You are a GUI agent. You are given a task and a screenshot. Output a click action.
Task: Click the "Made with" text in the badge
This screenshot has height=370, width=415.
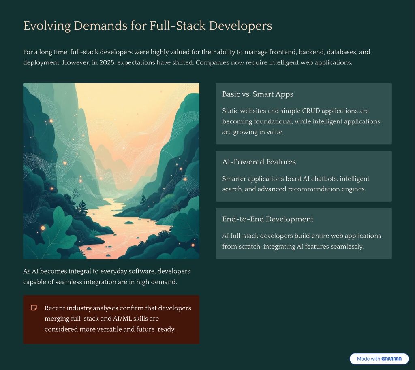pyautogui.click(x=368, y=359)
